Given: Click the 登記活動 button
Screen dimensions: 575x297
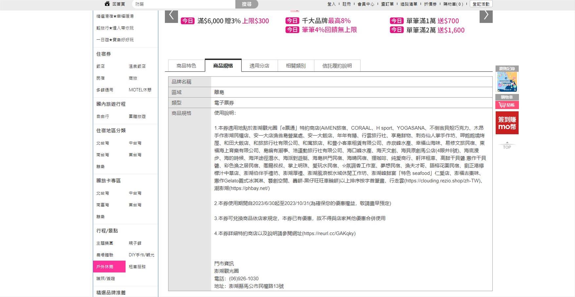Looking at the screenshot, I should pyautogui.click(x=481, y=4).
